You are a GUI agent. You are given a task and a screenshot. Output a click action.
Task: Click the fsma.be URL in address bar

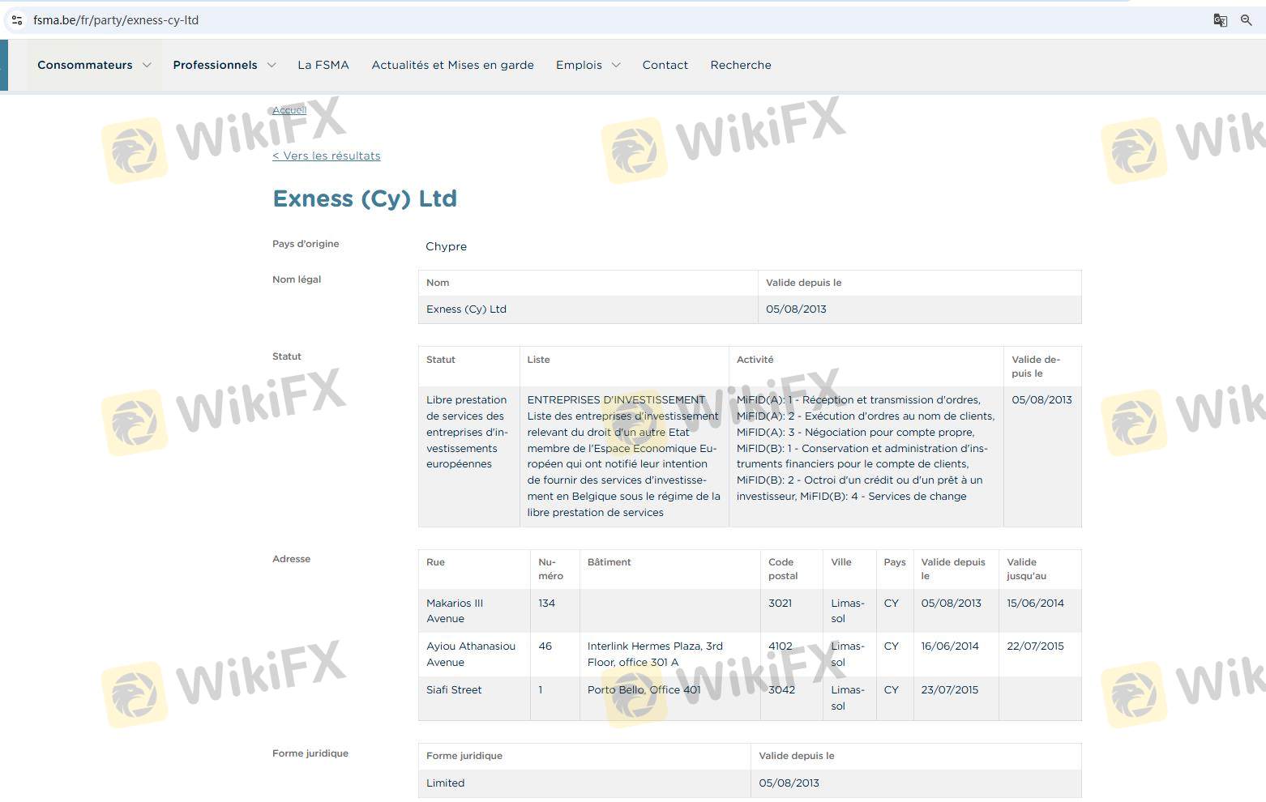(x=116, y=20)
